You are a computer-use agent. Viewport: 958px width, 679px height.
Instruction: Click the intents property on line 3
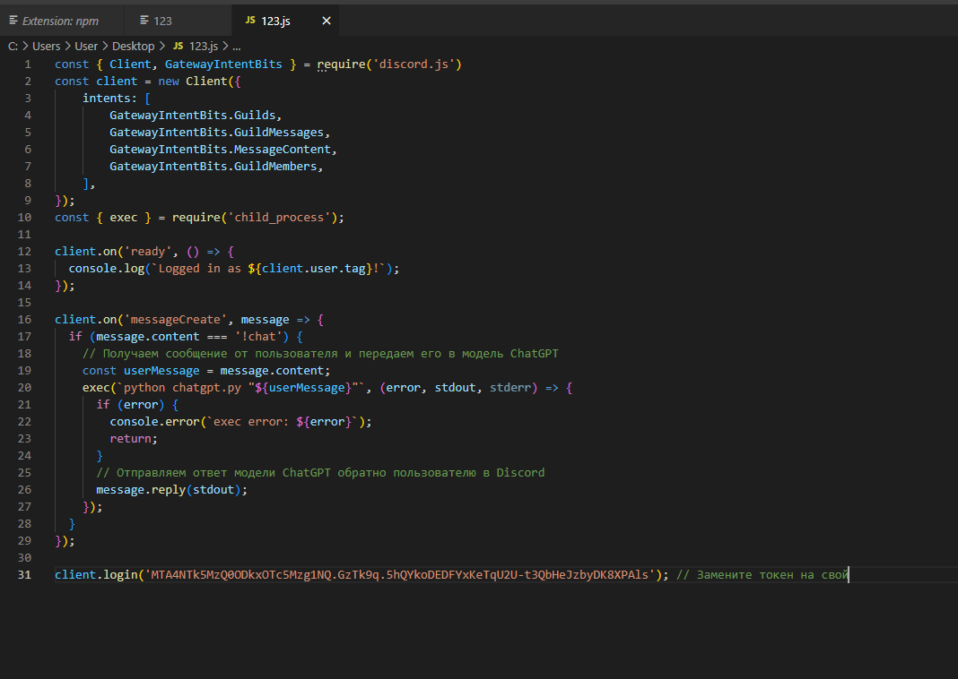[107, 99]
